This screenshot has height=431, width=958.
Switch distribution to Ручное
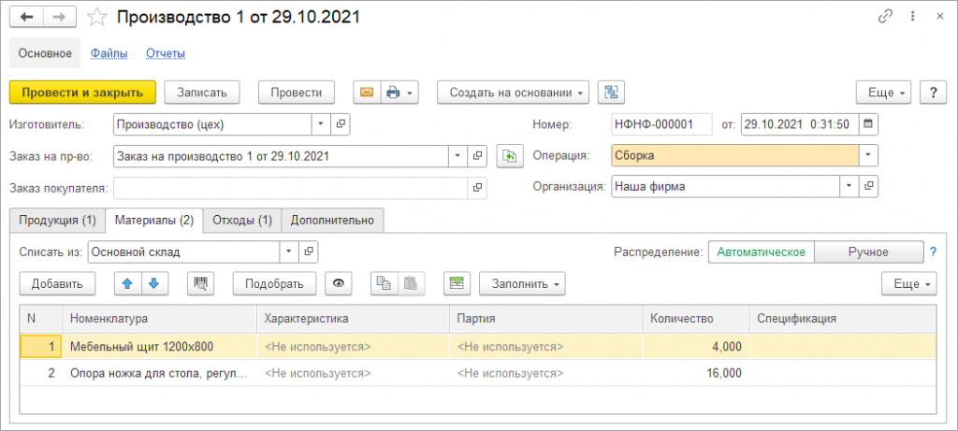coord(867,251)
